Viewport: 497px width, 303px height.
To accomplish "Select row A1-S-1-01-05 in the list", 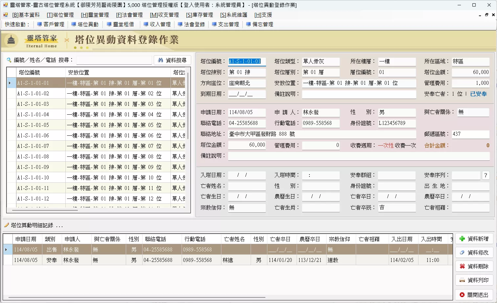I will (x=95, y=125).
